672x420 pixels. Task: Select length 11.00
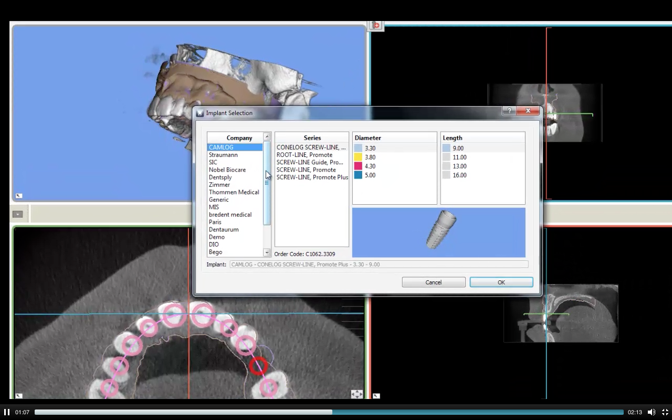pyautogui.click(x=483, y=157)
